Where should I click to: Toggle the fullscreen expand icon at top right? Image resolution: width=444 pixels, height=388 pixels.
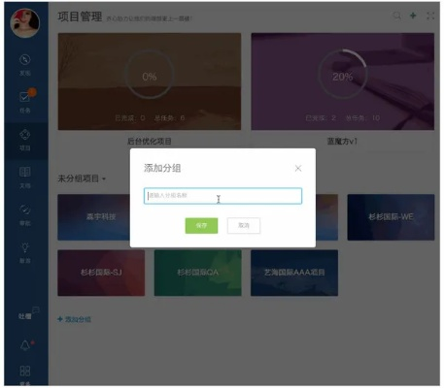(x=430, y=16)
